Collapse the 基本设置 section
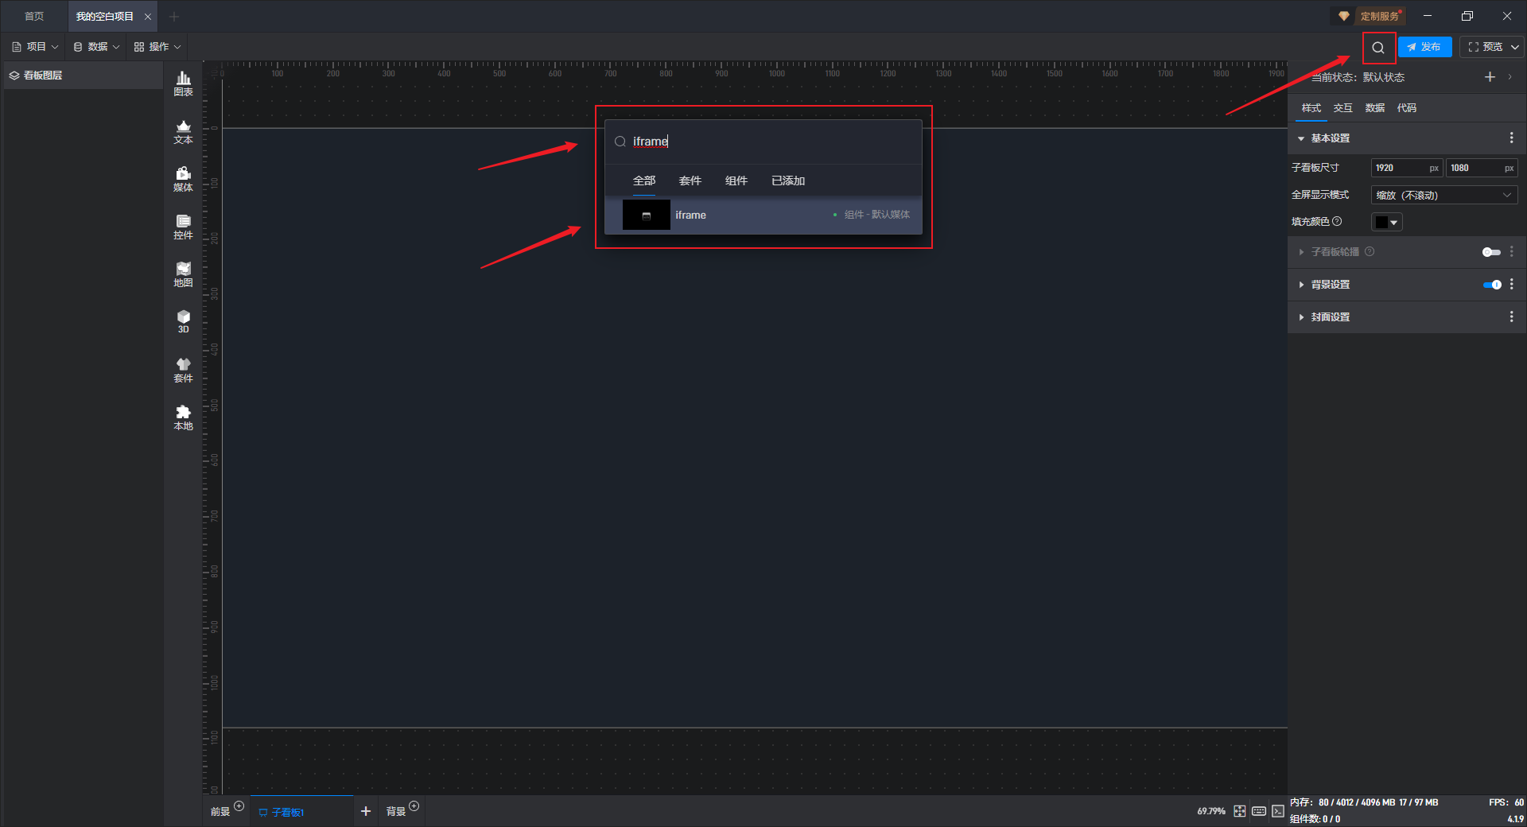Viewport: 1527px width, 827px height. (x=1301, y=138)
